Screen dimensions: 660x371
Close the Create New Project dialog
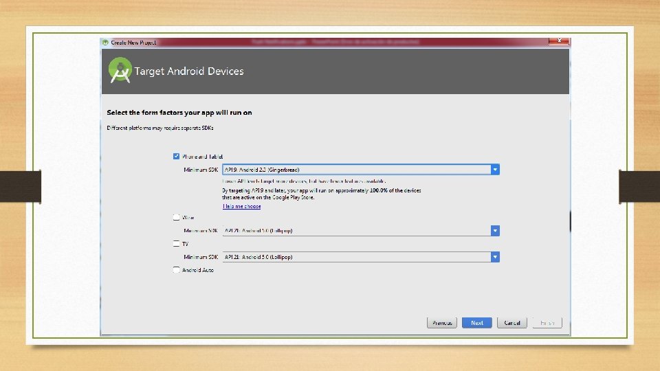(x=560, y=41)
